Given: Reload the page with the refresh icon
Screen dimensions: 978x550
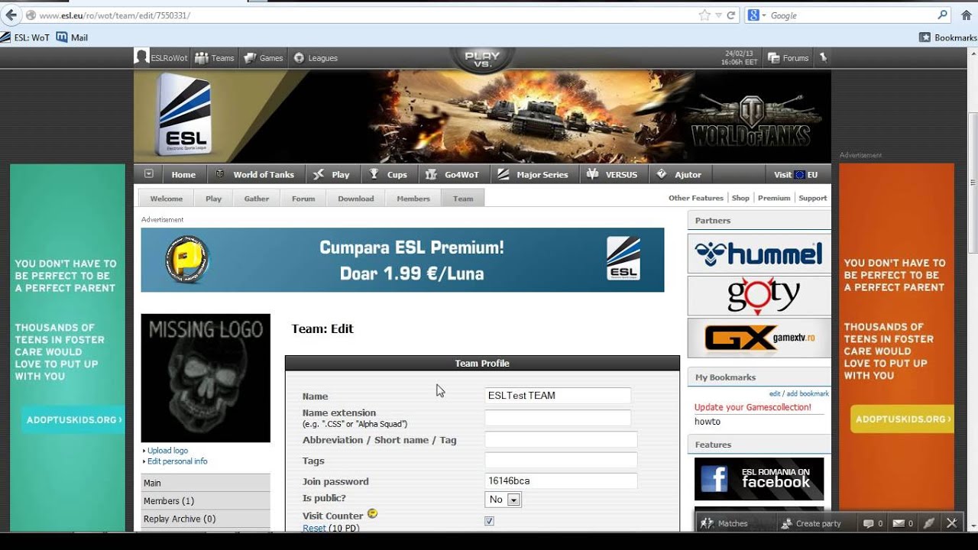Looking at the screenshot, I should (731, 15).
